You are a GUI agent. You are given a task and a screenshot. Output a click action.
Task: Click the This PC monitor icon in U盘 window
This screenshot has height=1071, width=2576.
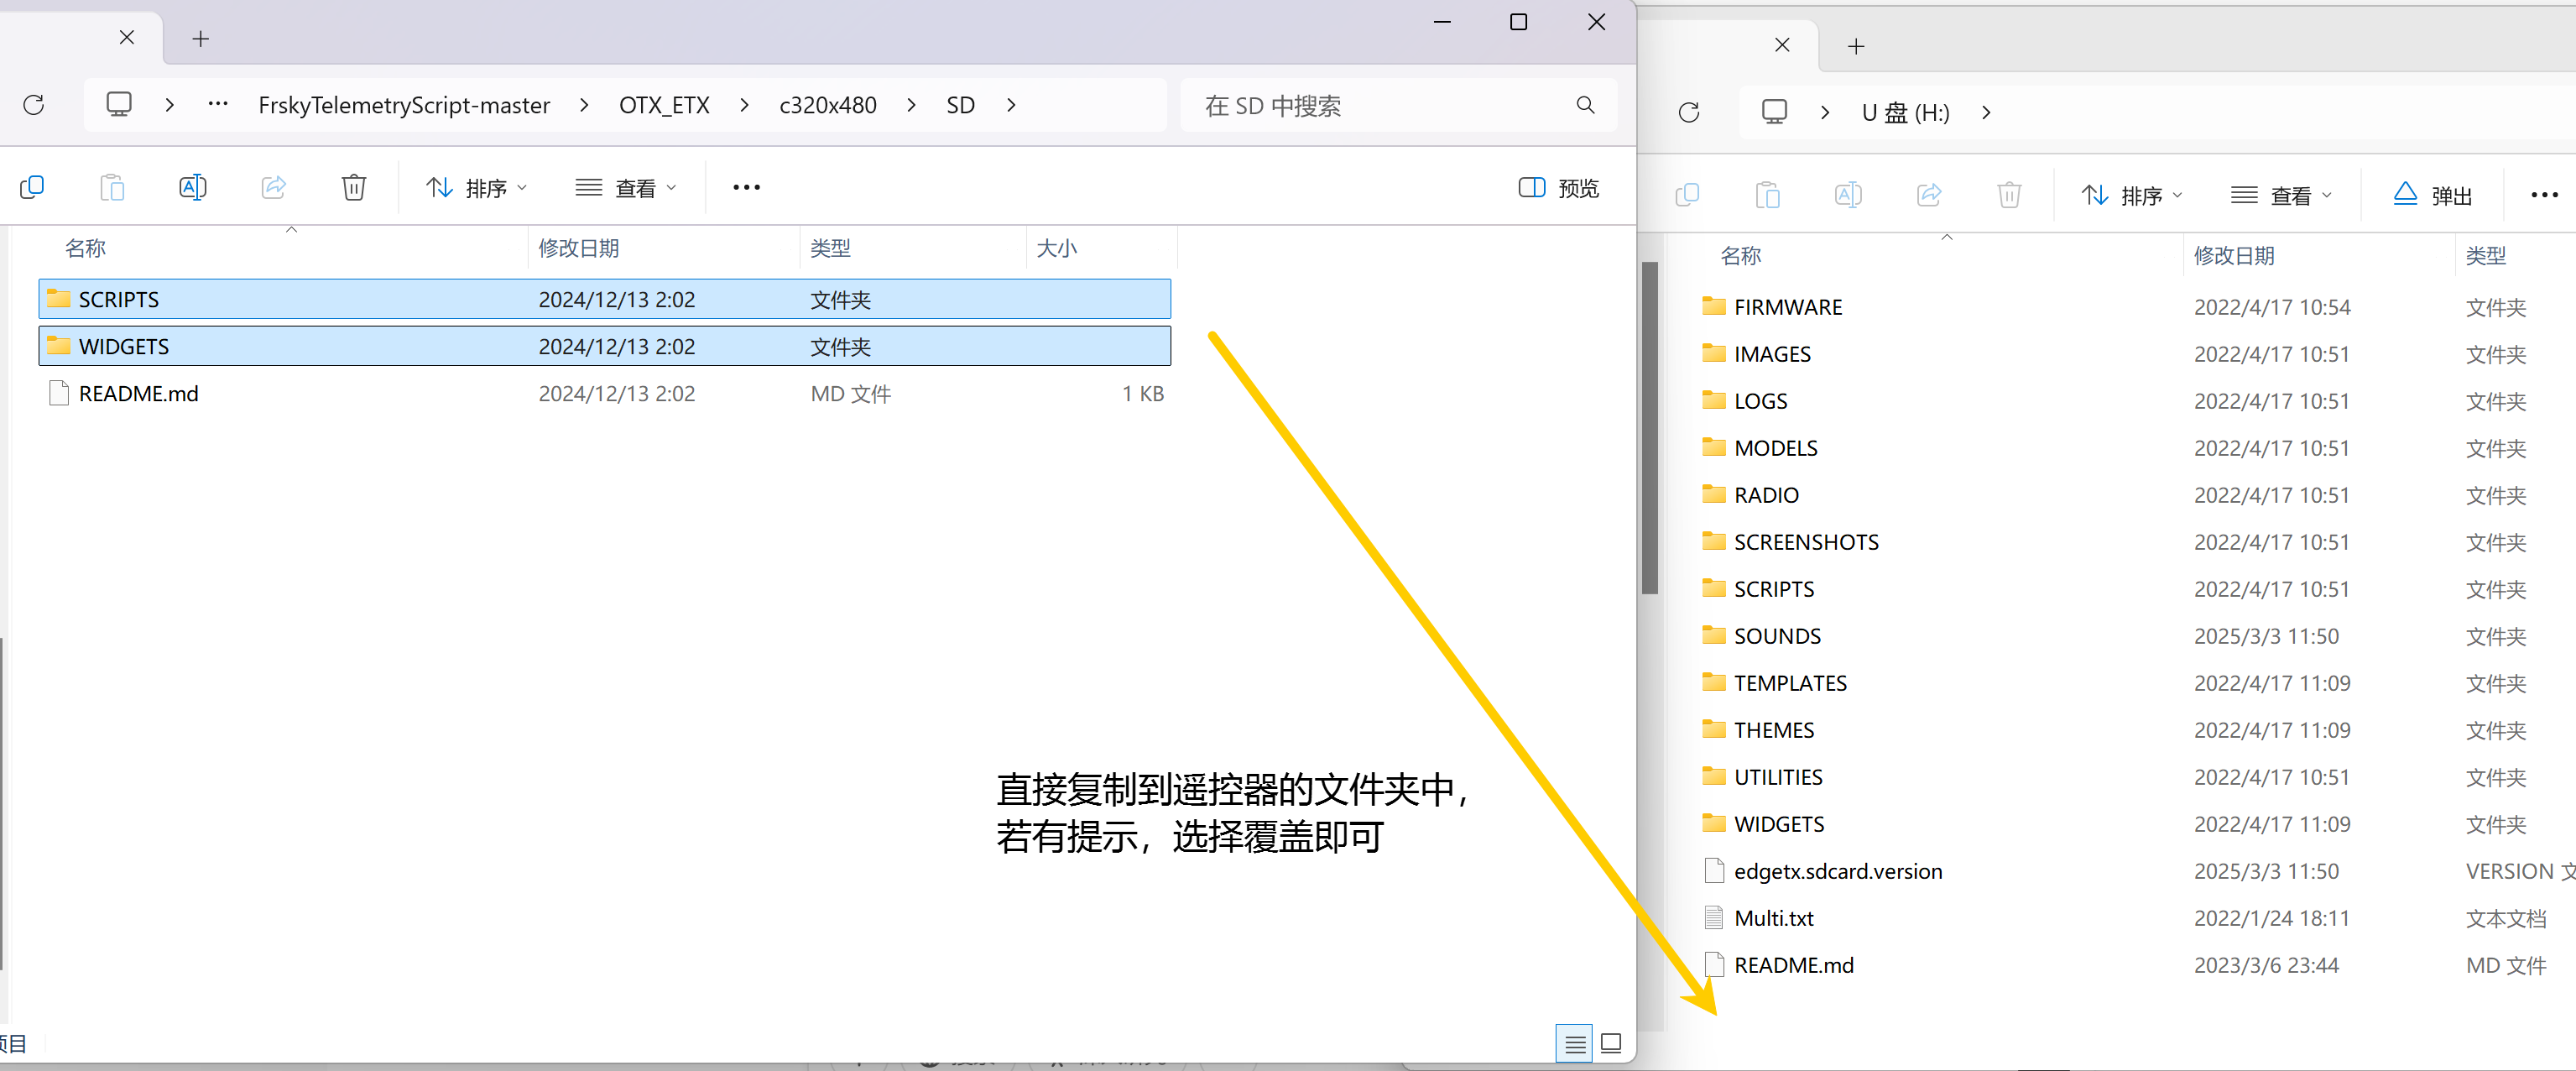point(1774,112)
